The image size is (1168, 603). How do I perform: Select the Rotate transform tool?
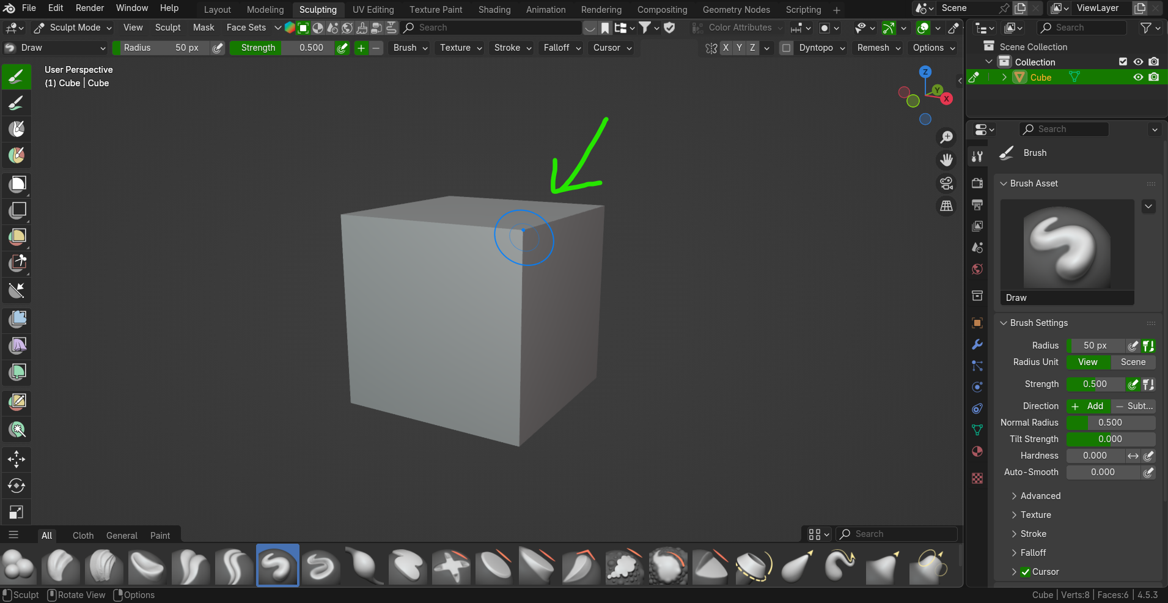click(x=17, y=486)
